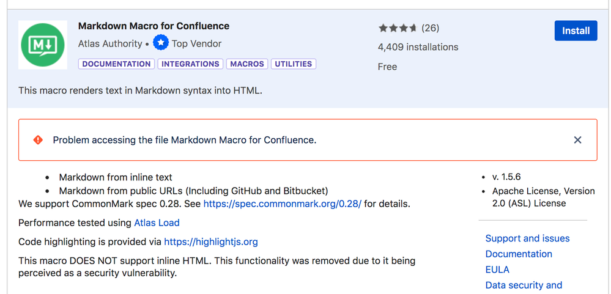Click the macro renders text description
The image size is (611, 294).
coord(140,90)
